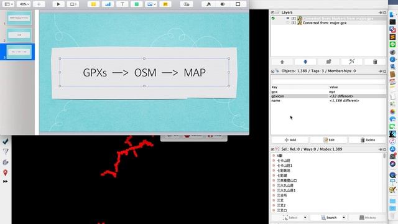
Task: Select slide 3 thumbnail in navigator
Action: point(19,52)
